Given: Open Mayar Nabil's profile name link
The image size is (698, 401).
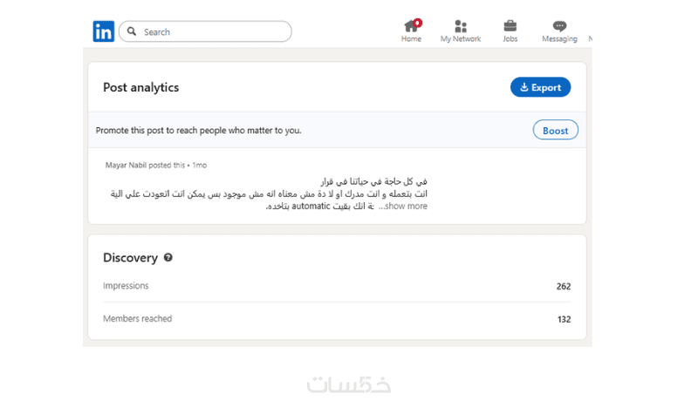Looking at the screenshot, I should point(125,165).
